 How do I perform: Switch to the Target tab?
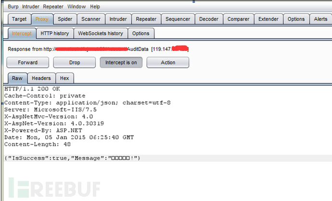(19, 19)
